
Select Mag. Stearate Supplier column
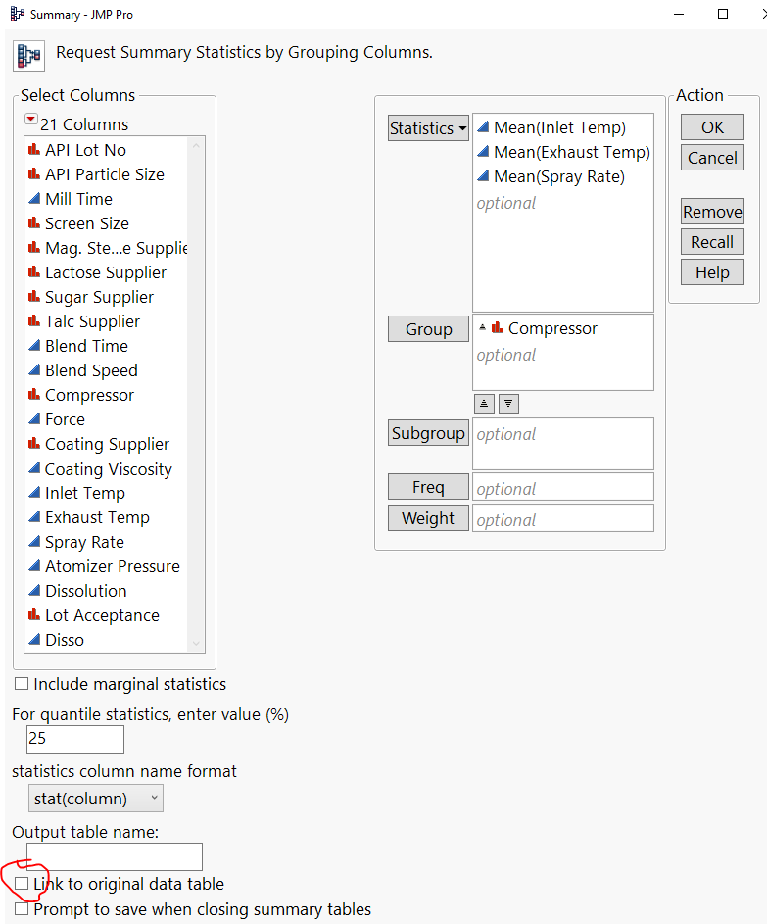(107, 248)
